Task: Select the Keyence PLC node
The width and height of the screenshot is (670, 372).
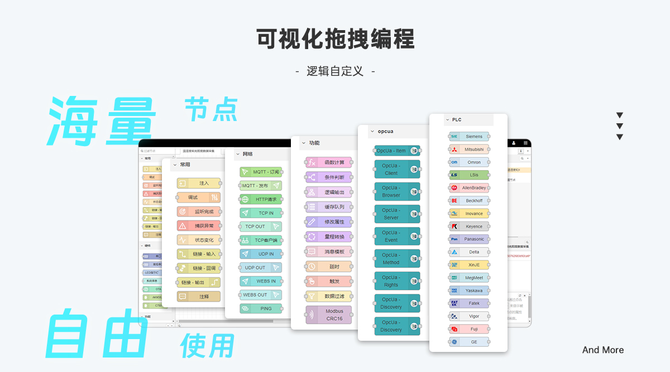Action: 469,226
